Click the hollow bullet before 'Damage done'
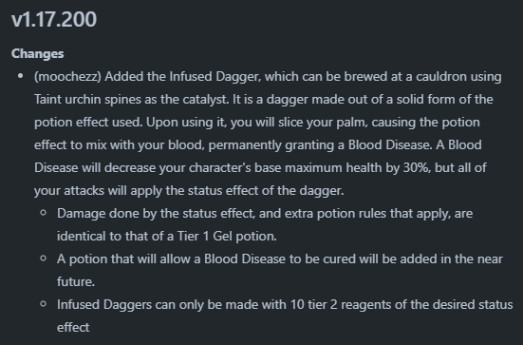523x345 pixels. click(x=43, y=213)
